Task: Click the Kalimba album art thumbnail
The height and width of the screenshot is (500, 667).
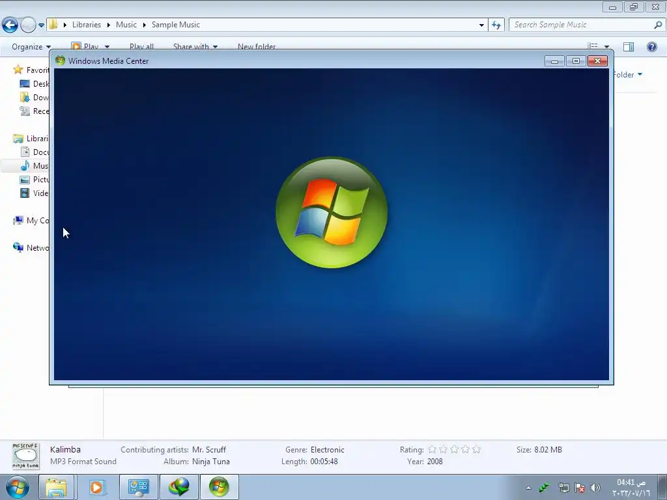Action: pos(25,456)
